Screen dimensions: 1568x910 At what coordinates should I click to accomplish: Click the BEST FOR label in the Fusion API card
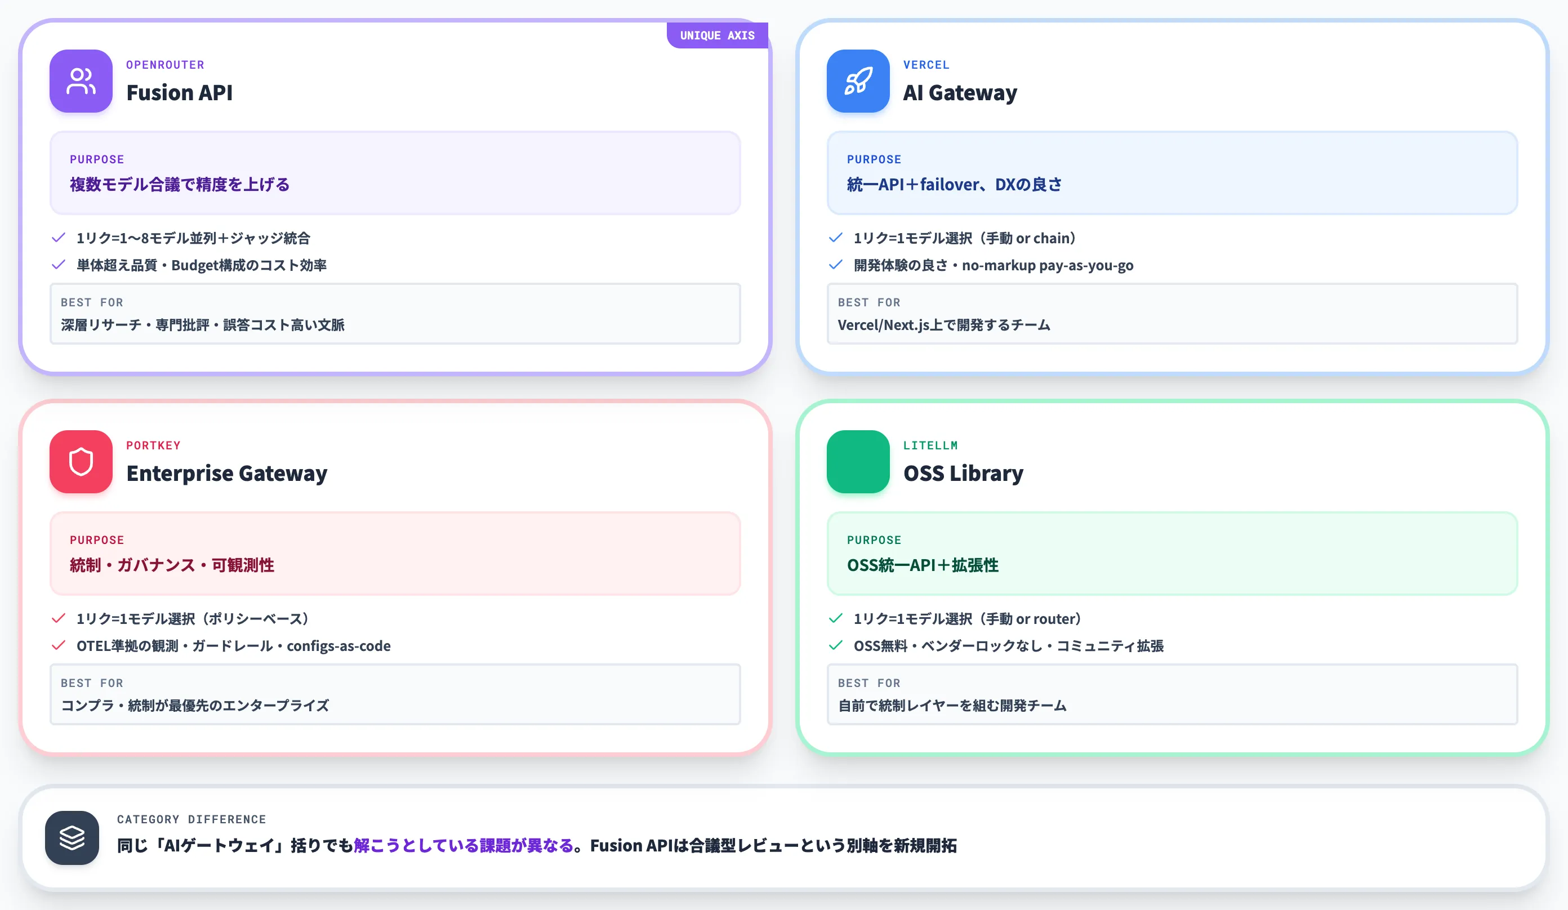pos(91,302)
